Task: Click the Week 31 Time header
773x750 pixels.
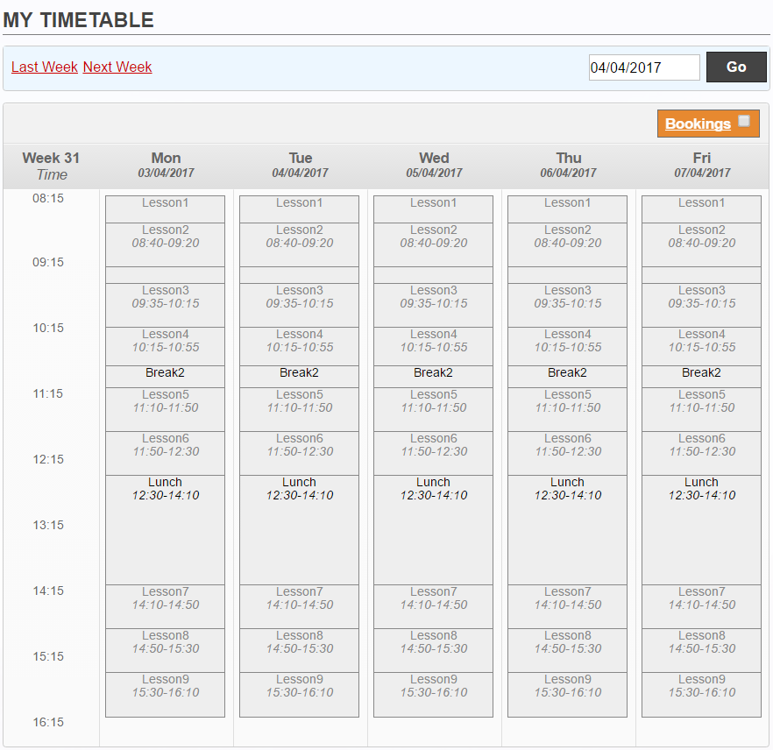Action: coord(51,166)
